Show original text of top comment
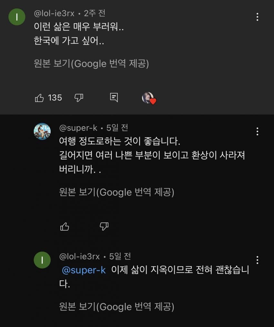The width and height of the screenshot is (274, 327). coord(91,64)
